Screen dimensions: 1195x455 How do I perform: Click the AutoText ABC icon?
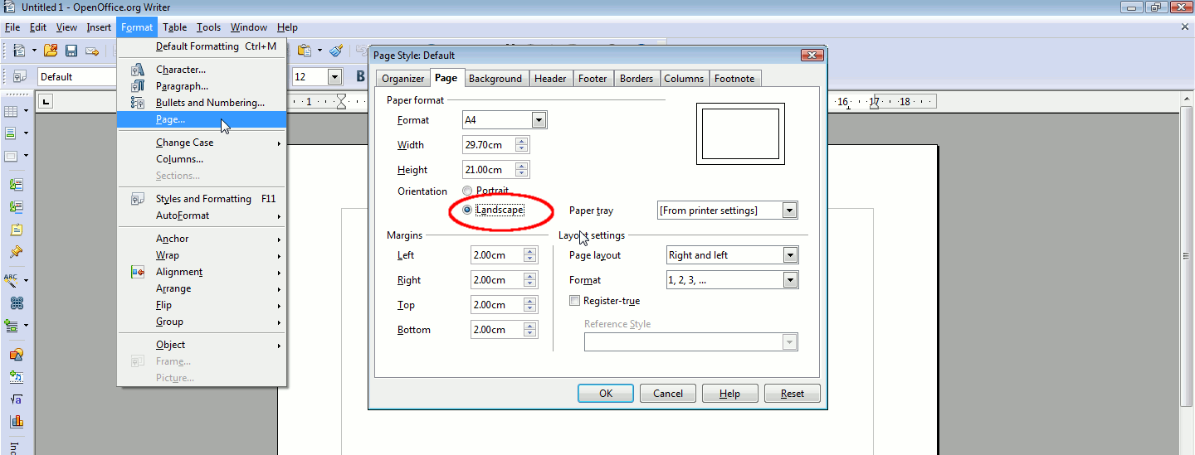click(x=12, y=280)
